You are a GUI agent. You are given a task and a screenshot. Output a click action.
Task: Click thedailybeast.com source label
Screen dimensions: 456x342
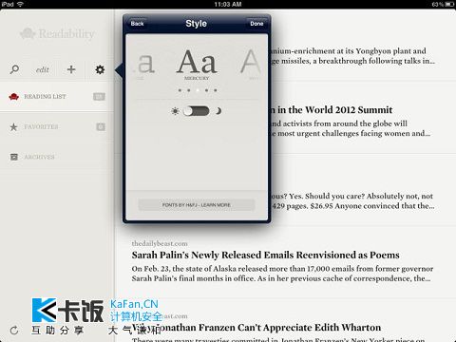(160, 243)
